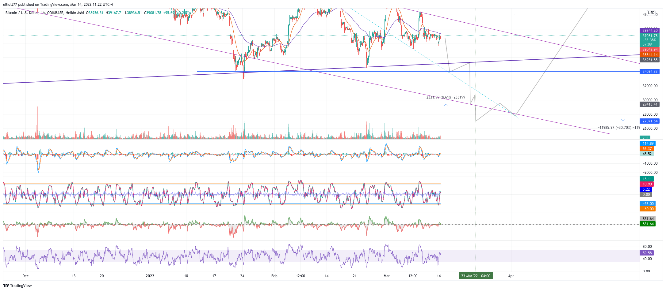Click the open value O38936.51
Screen dimensions: 666x291
(95, 13)
